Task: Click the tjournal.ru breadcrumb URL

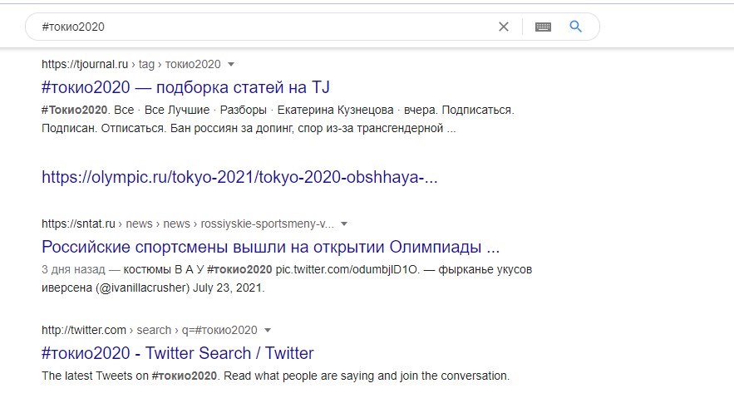Action: pos(85,64)
